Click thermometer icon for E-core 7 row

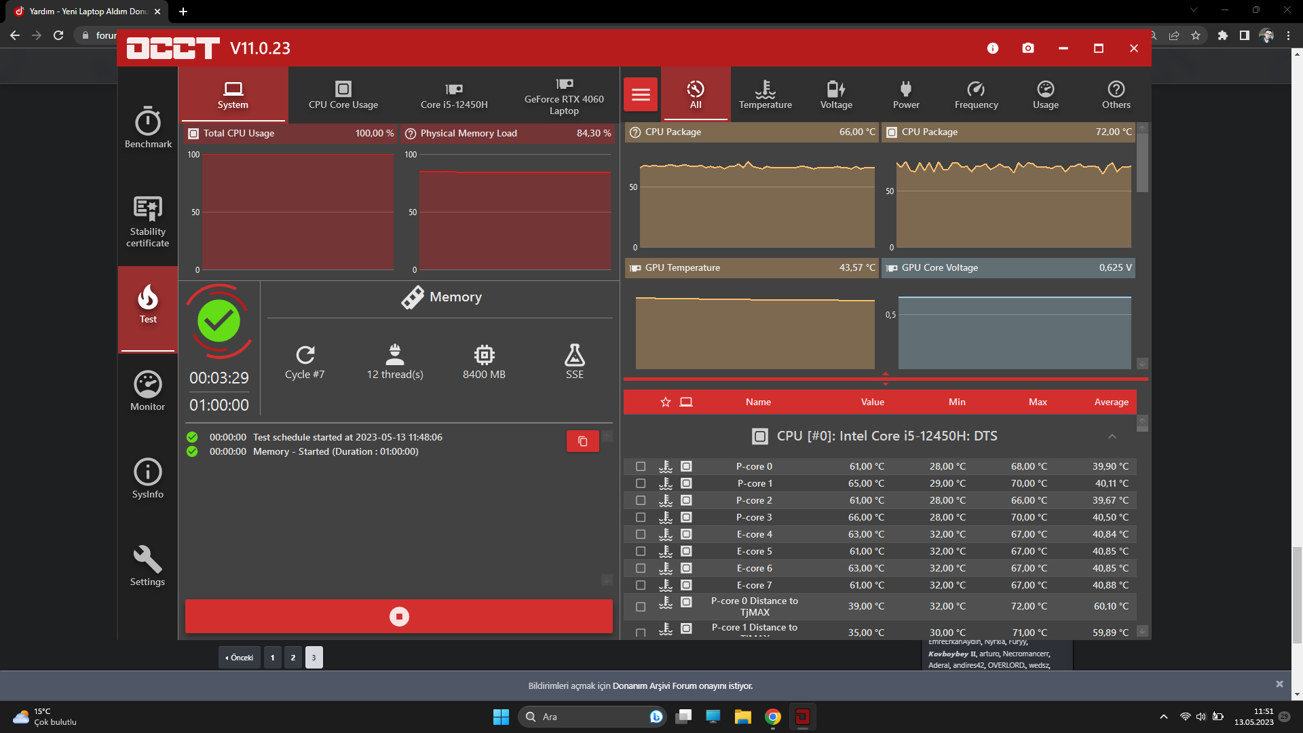(666, 585)
